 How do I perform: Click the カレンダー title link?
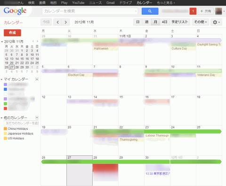pyautogui.click(x=13, y=23)
